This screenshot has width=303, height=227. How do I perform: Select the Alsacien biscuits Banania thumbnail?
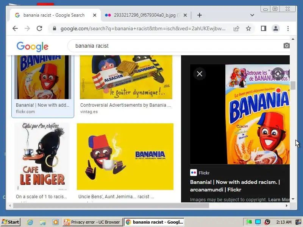point(126,77)
